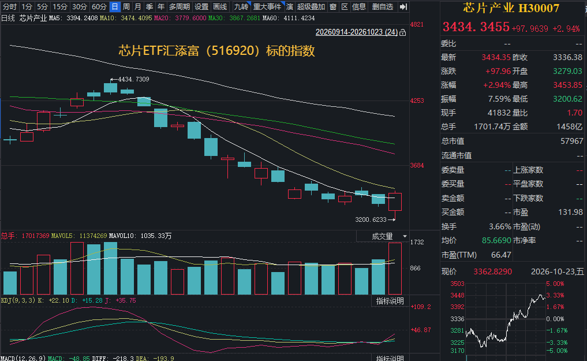The width and height of the screenshot is (587, 361).
Task: Click the 芯片产业 H30007 title
Action: (511, 8)
